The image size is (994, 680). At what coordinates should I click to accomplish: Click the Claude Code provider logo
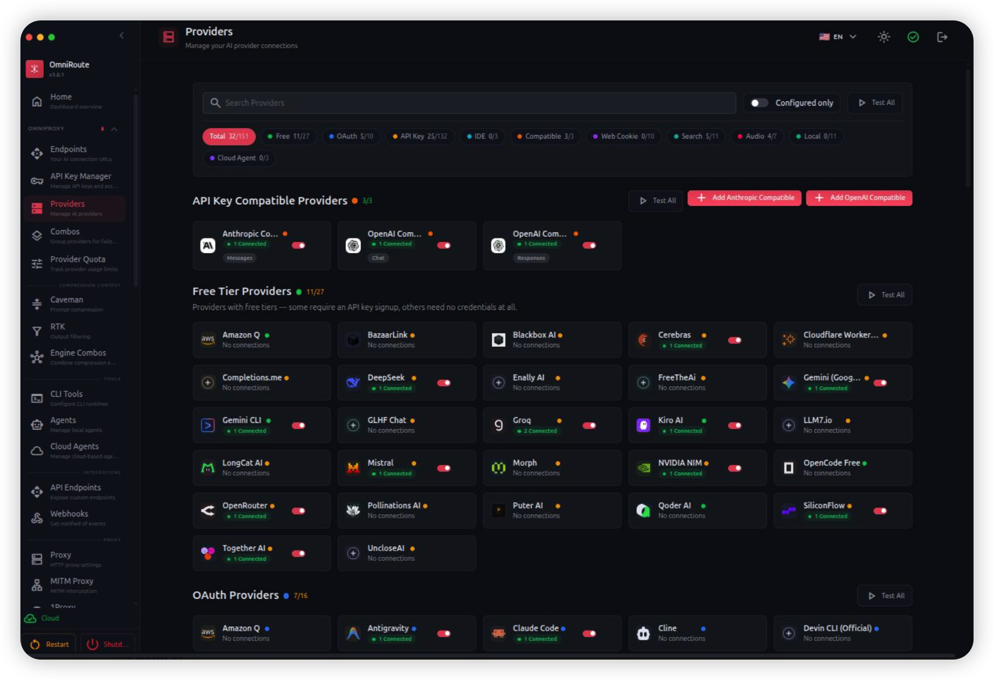[x=499, y=633]
